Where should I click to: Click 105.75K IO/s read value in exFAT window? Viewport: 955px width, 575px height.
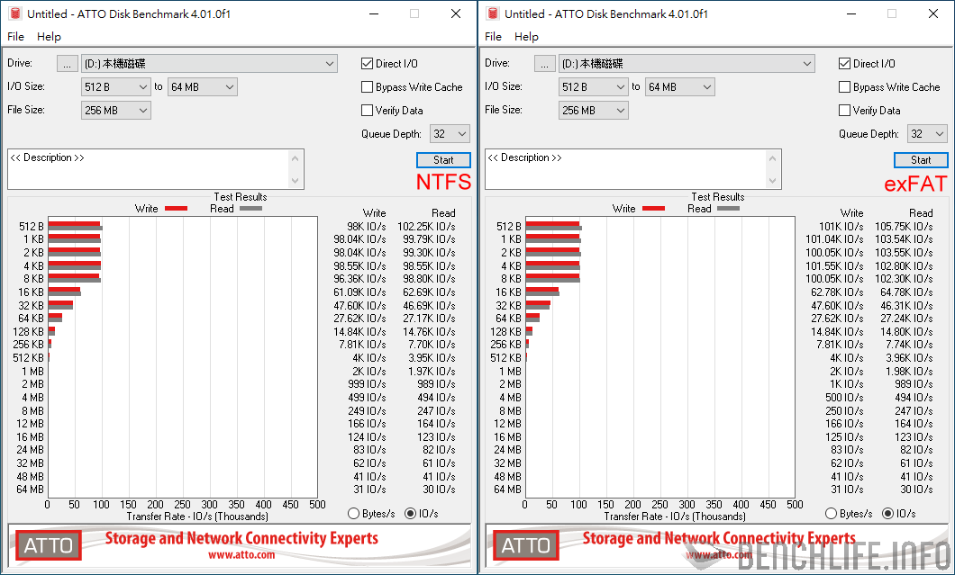[x=904, y=227]
